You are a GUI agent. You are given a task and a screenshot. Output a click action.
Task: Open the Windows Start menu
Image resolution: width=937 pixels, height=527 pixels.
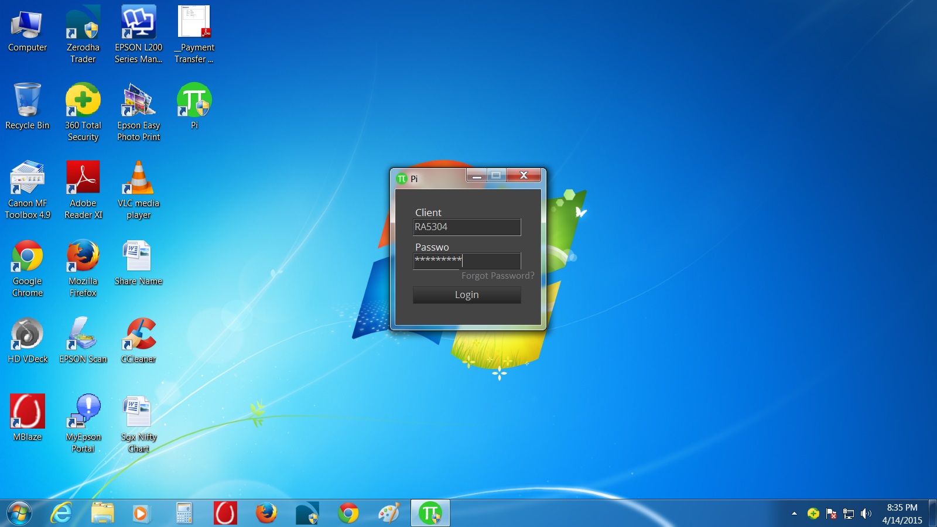coord(19,514)
